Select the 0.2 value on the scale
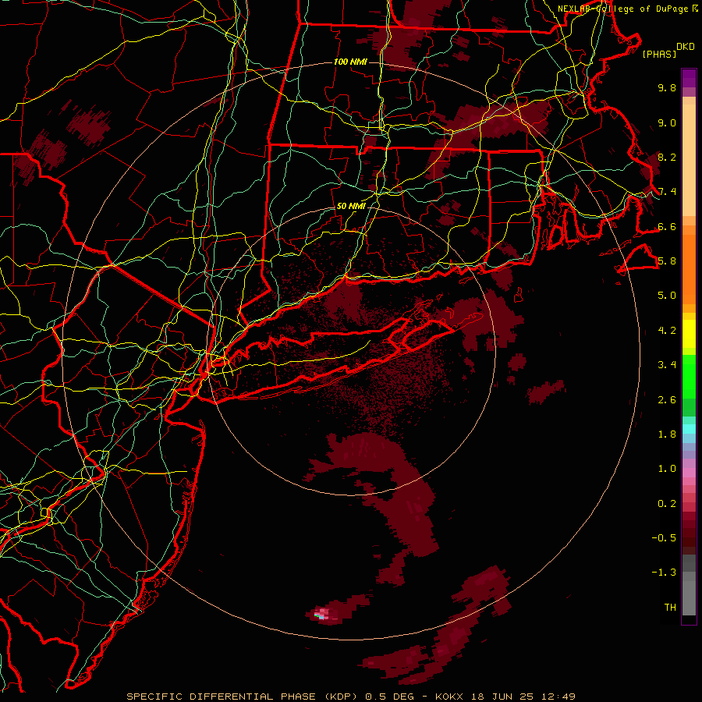702x702 pixels. (667, 504)
